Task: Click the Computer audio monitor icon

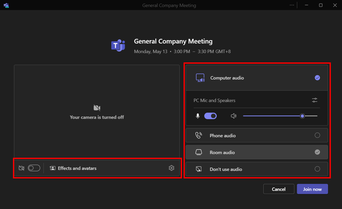Action: coord(200,78)
